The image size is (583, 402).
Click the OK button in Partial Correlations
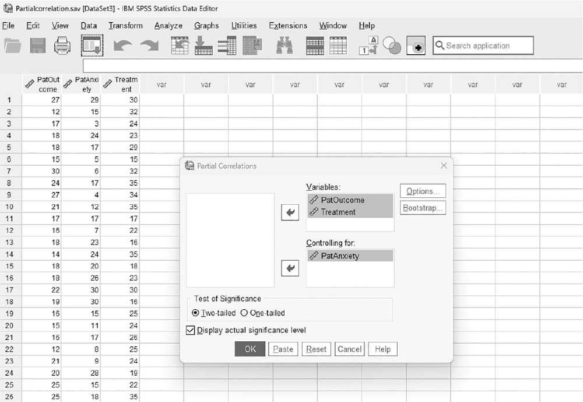click(250, 349)
